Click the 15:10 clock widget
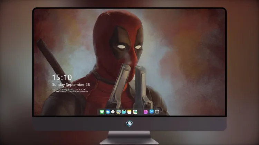 (62, 77)
